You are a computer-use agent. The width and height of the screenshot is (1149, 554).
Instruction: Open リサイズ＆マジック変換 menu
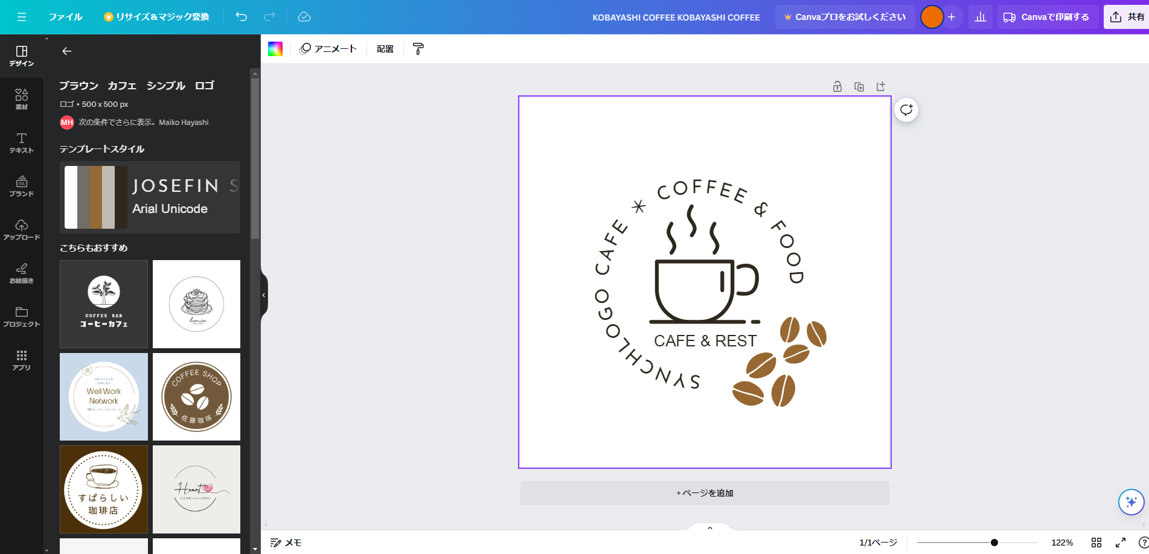pos(156,17)
